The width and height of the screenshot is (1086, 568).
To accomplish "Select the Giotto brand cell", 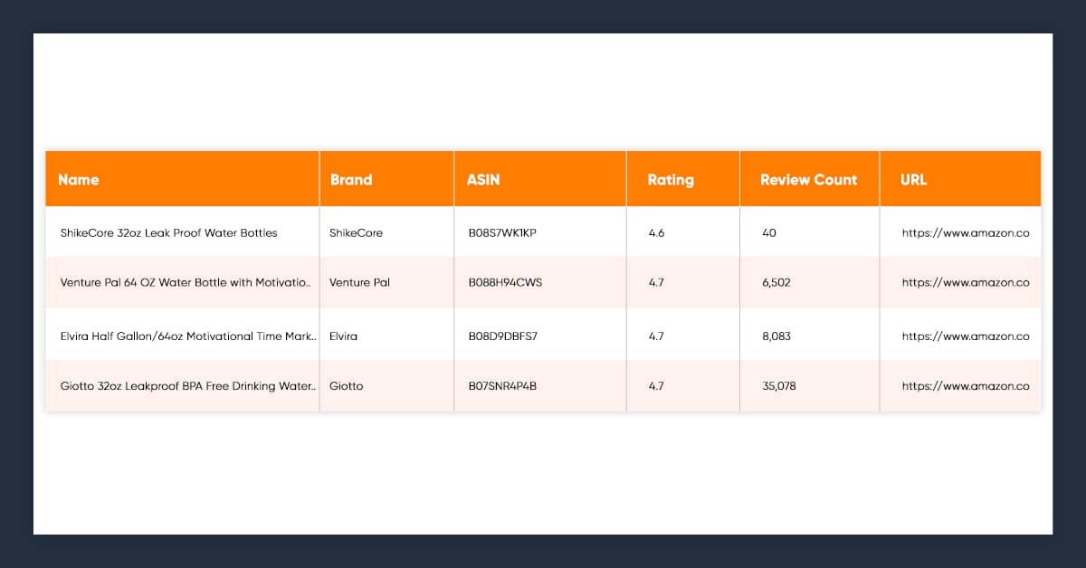I will 347,385.
